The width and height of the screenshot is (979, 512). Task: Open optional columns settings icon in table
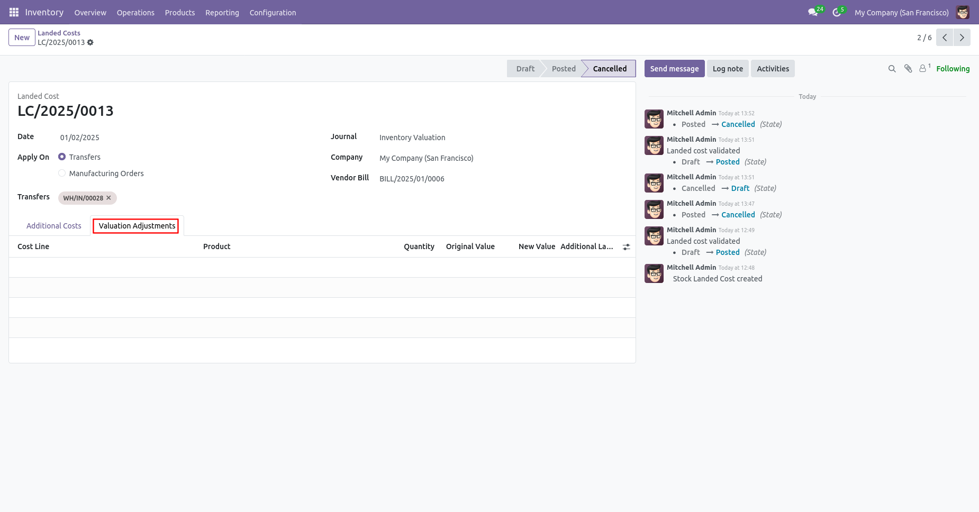coord(627,247)
